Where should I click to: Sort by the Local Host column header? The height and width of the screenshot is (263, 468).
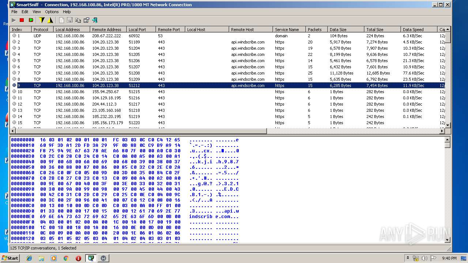click(x=207, y=30)
